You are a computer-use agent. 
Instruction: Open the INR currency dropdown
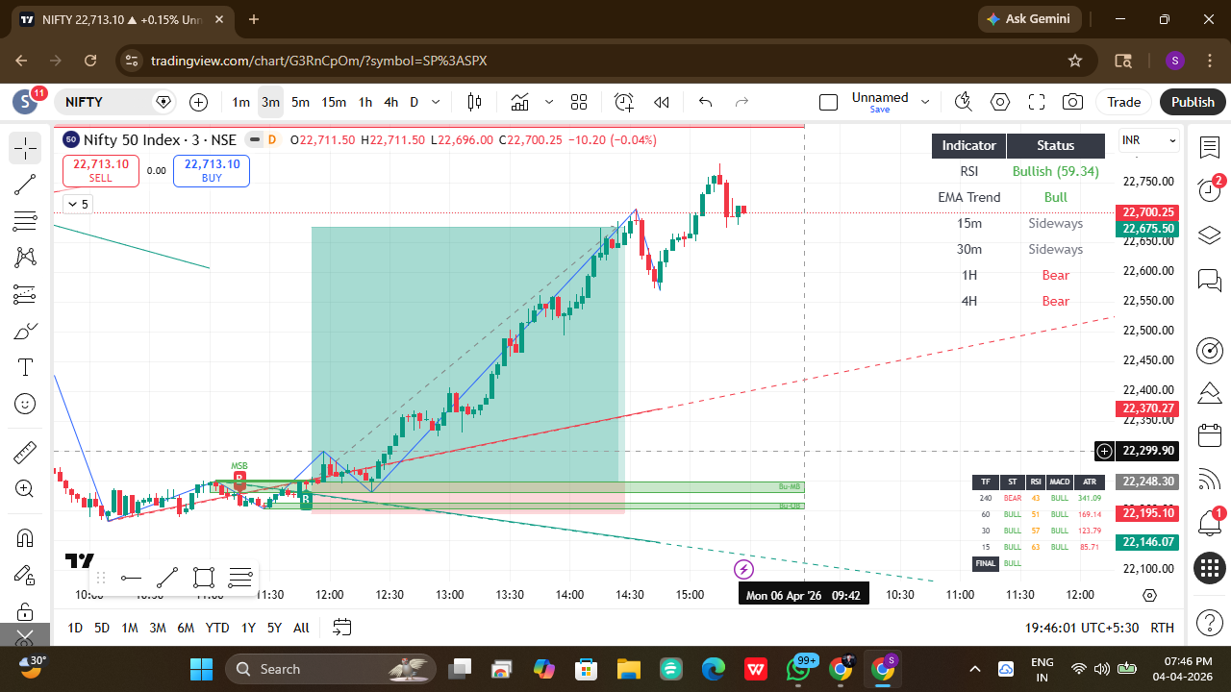[x=1149, y=140]
